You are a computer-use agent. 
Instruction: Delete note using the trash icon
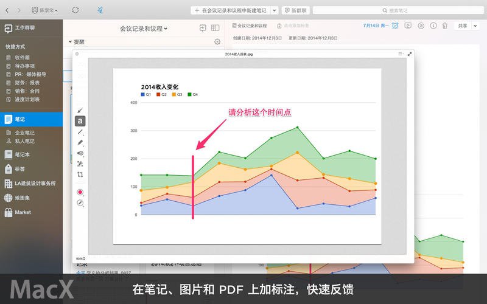point(444,26)
